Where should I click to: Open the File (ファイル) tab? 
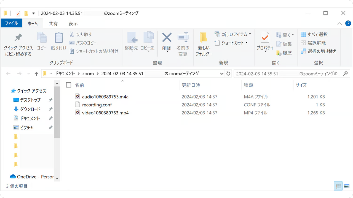click(11, 23)
